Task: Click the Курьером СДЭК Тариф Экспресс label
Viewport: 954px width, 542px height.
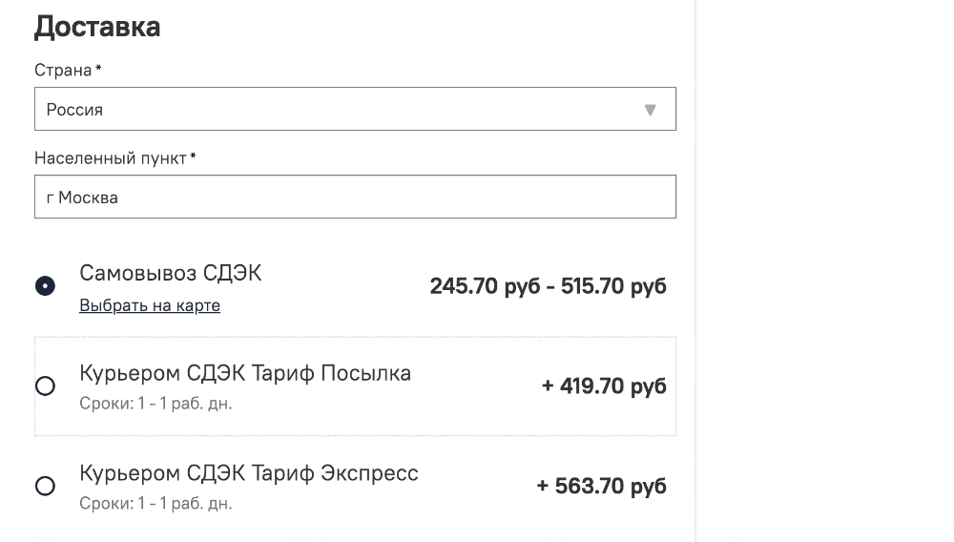Action: pyautogui.click(x=249, y=473)
